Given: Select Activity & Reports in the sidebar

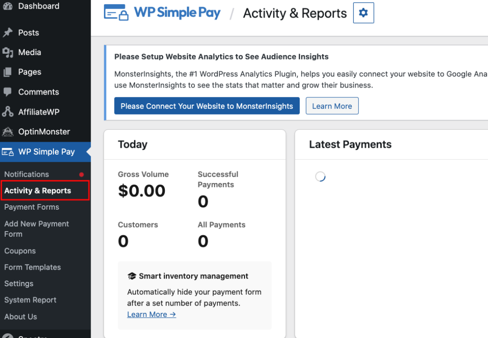Looking at the screenshot, I should click(38, 191).
